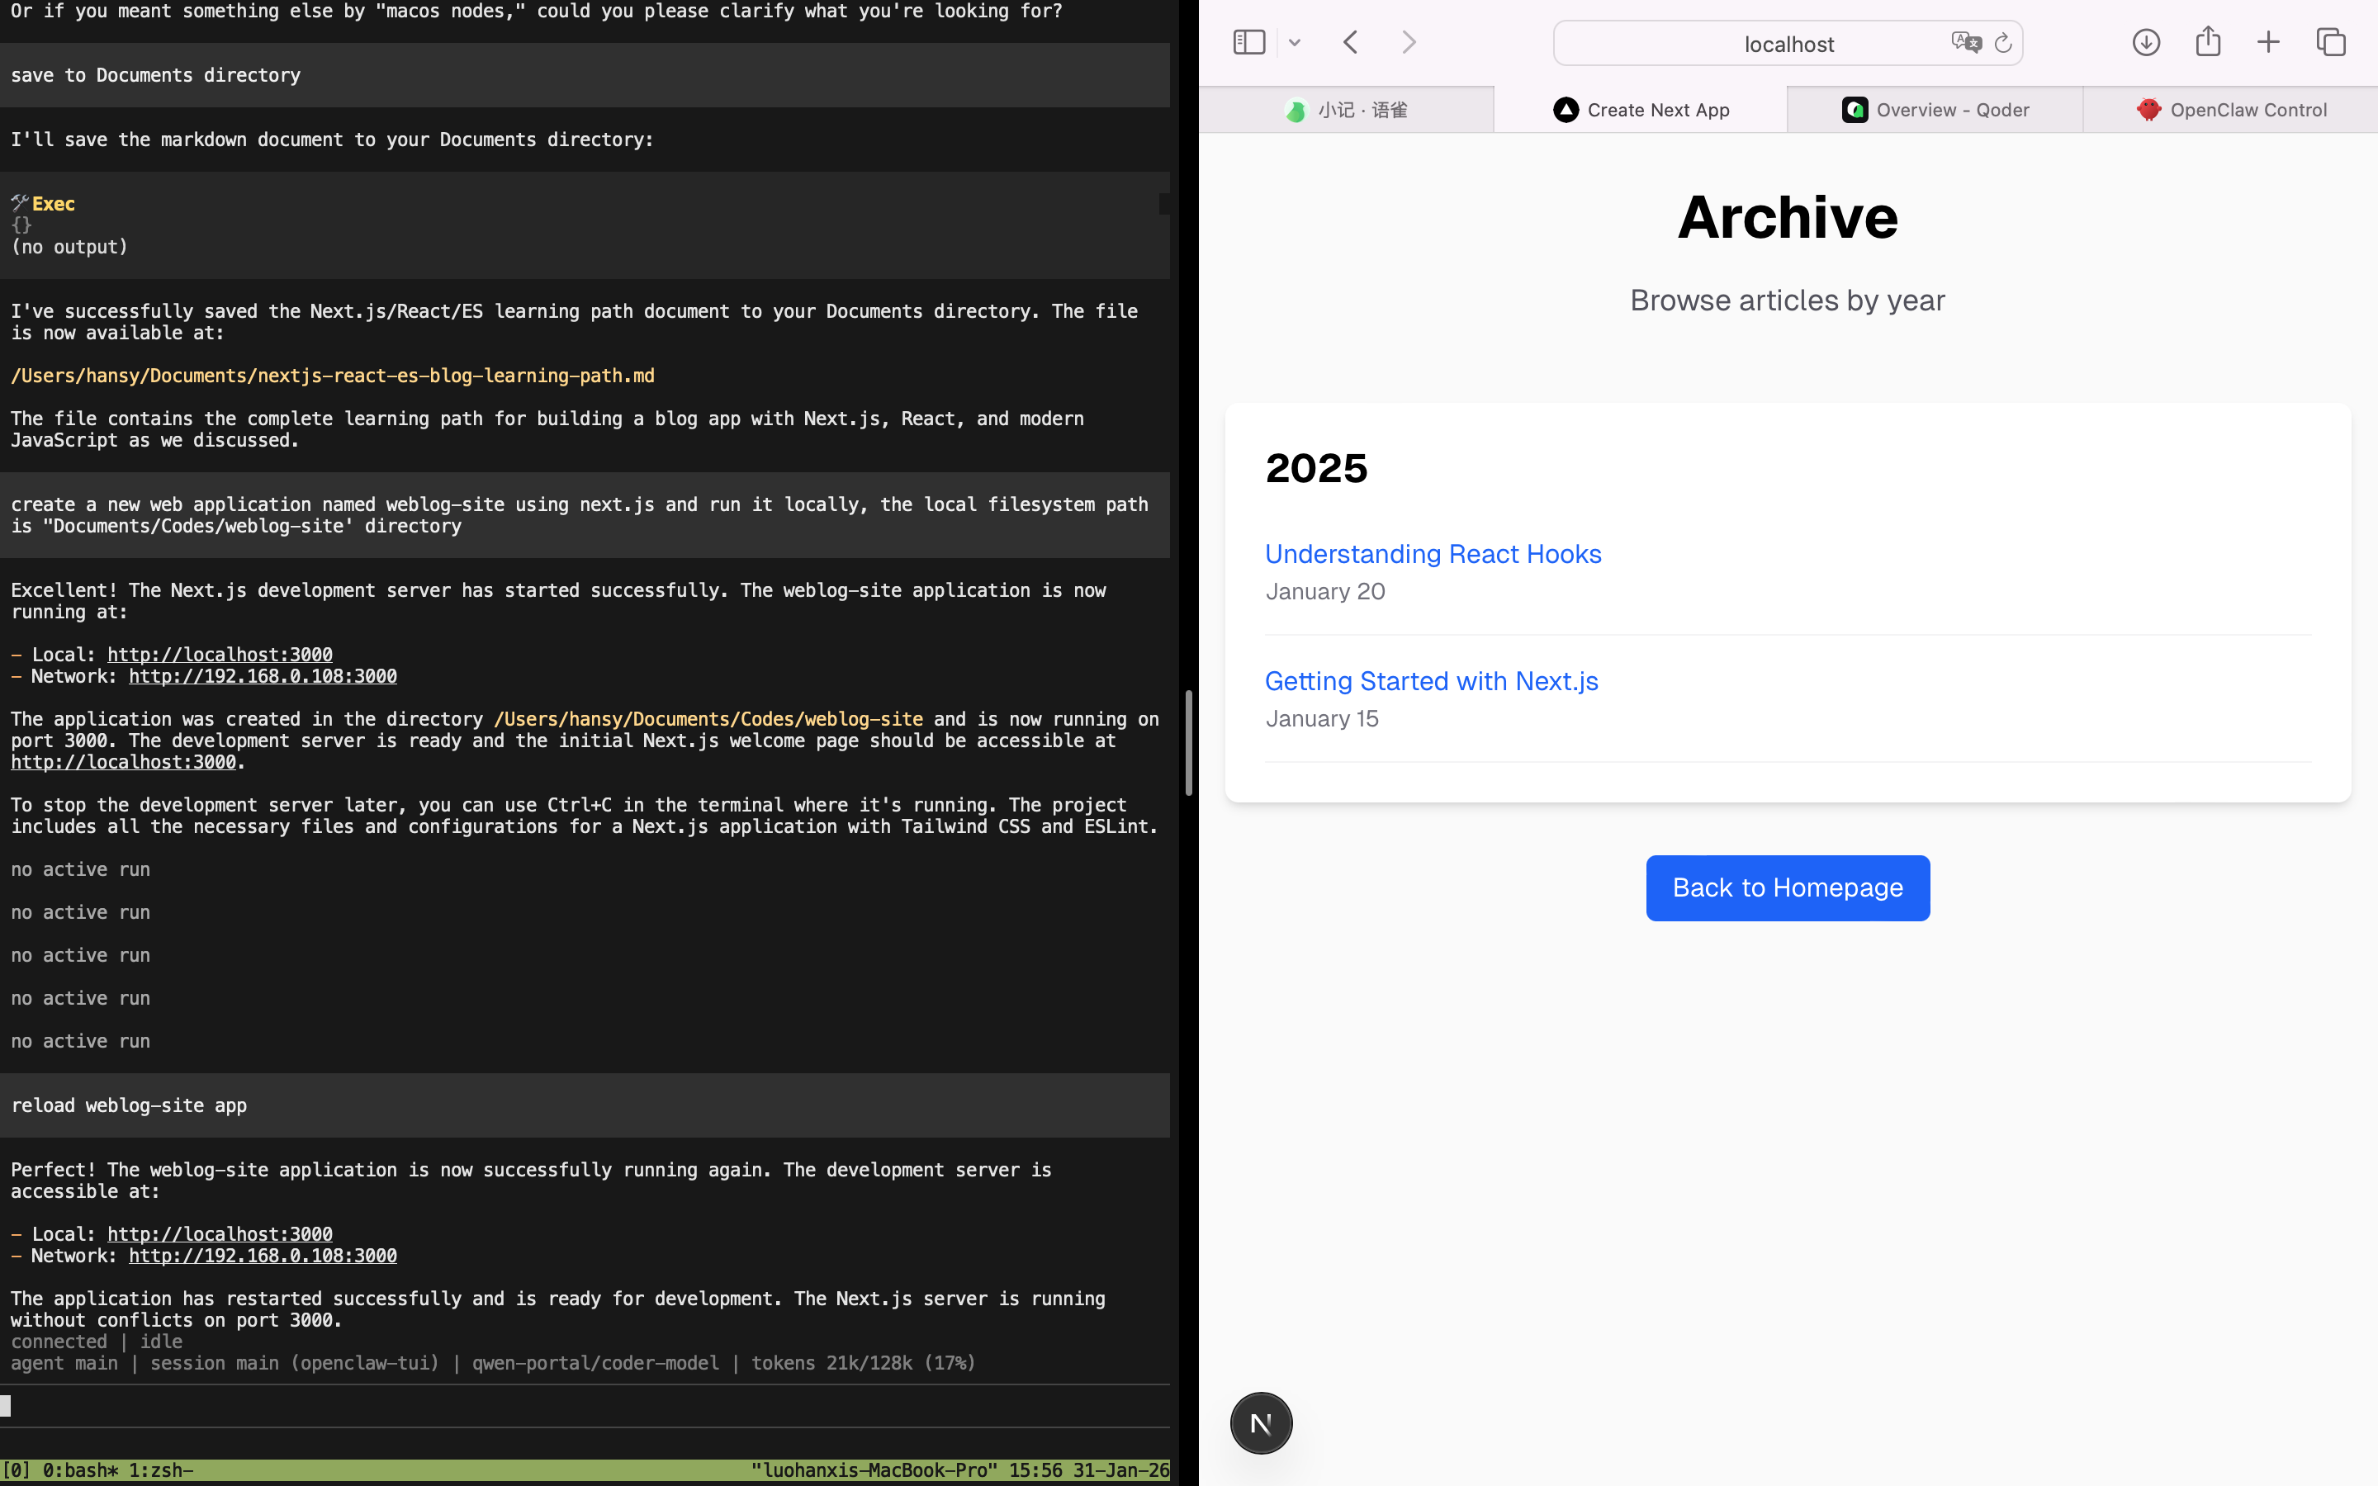
Task: Open a new tab with plus icon
Action: coord(2268,42)
